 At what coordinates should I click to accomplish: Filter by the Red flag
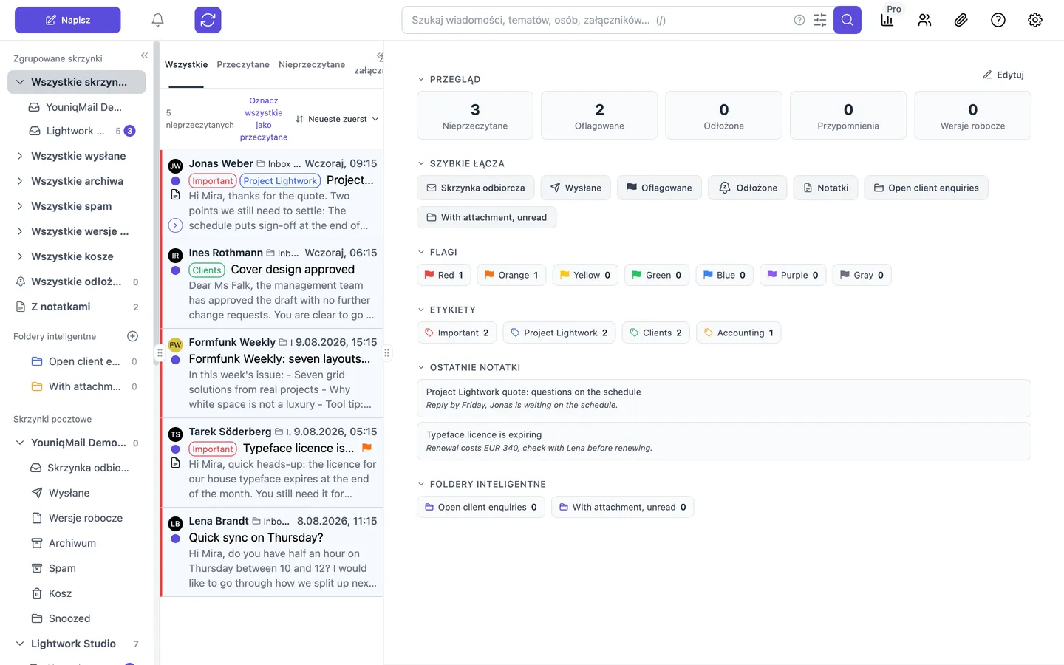pos(443,275)
